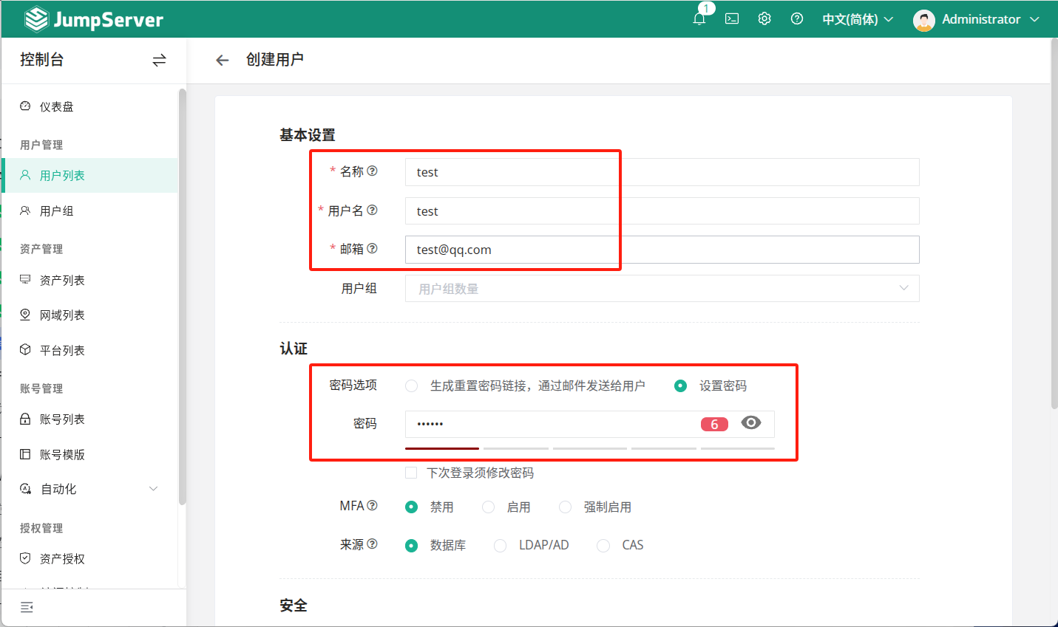Set MFA to 强制启用
Screen dimensions: 1058x627
[566, 507]
